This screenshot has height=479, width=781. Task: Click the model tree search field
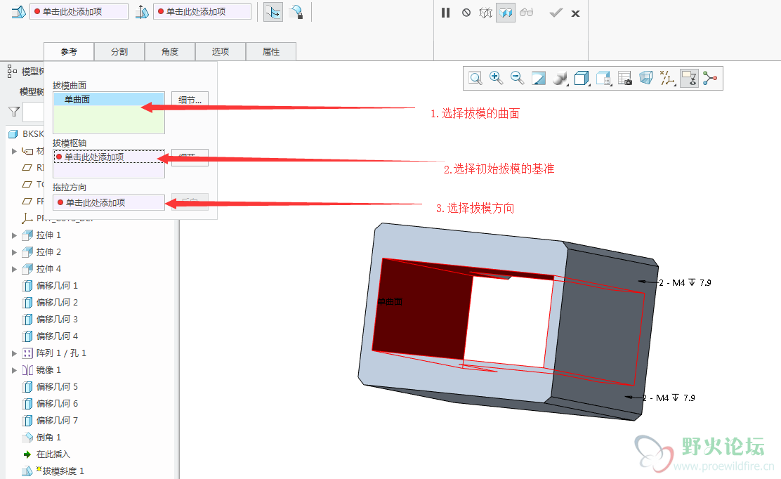pyautogui.click(x=34, y=112)
